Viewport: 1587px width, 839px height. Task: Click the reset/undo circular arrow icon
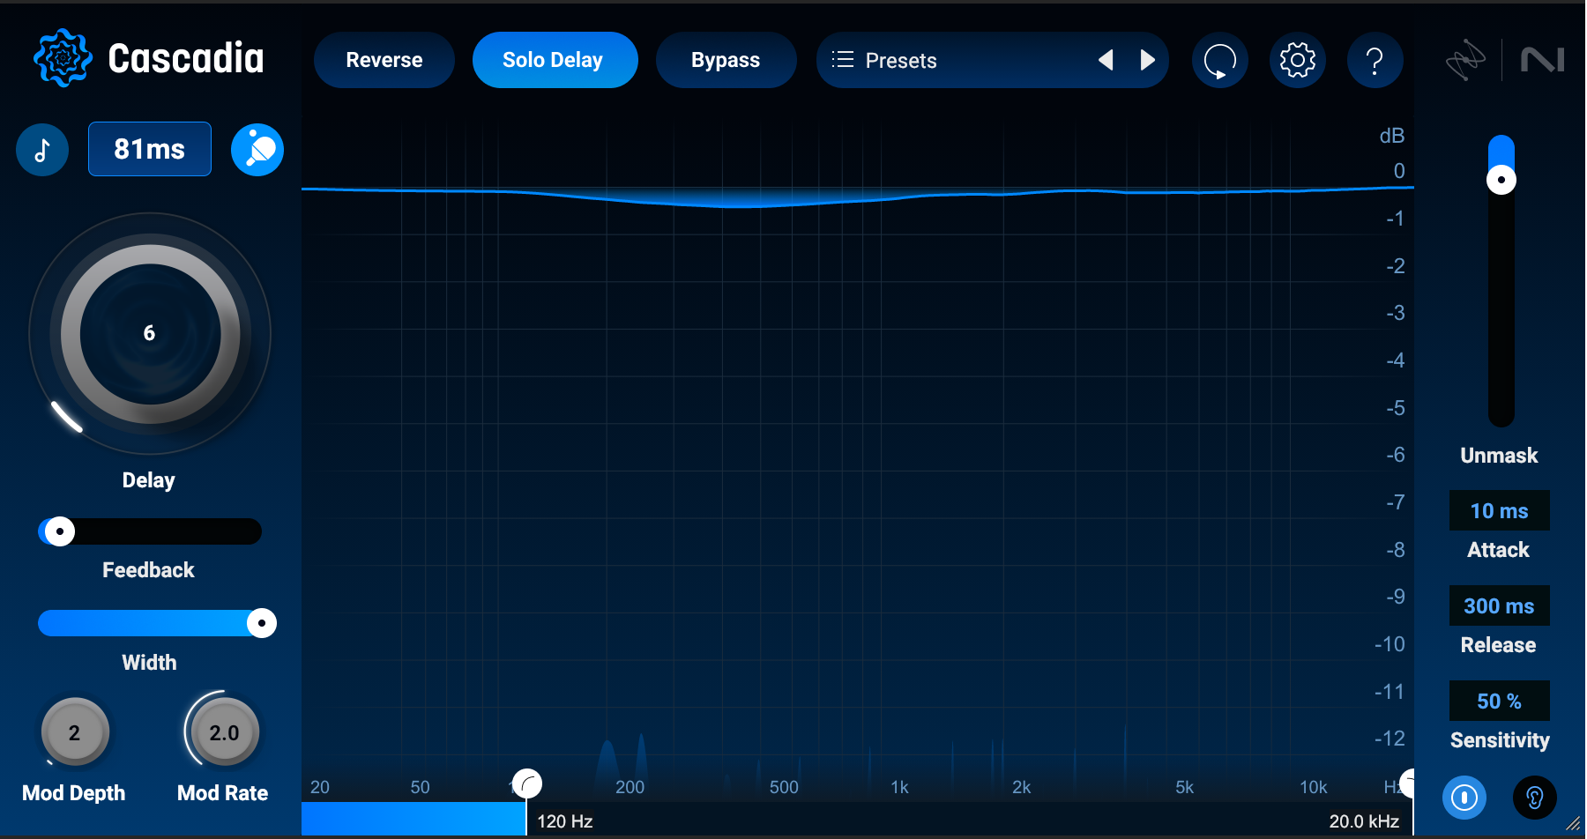(x=1220, y=60)
